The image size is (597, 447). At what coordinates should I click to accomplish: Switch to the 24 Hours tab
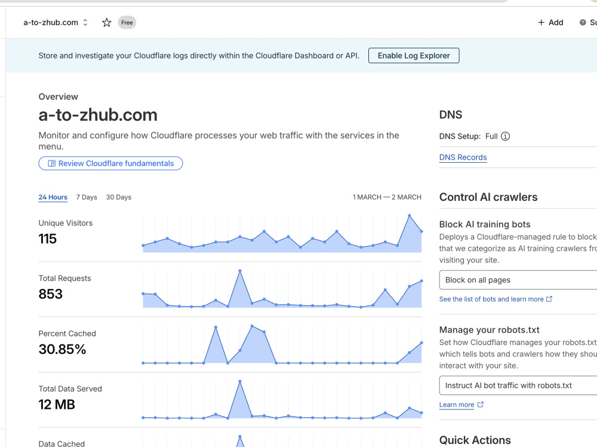[53, 197]
